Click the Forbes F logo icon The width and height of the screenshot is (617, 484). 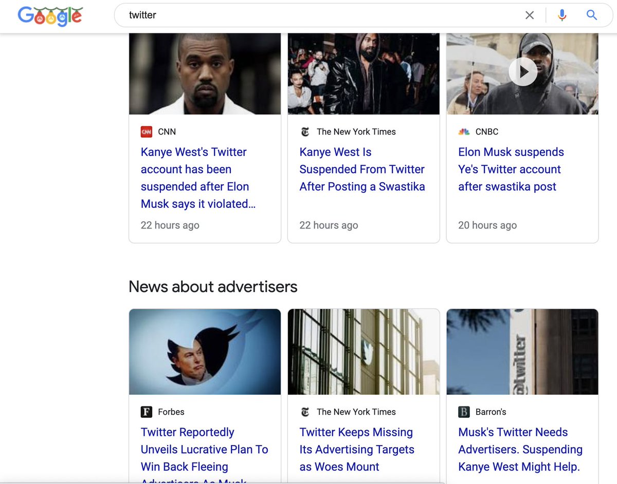pyautogui.click(x=147, y=412)
